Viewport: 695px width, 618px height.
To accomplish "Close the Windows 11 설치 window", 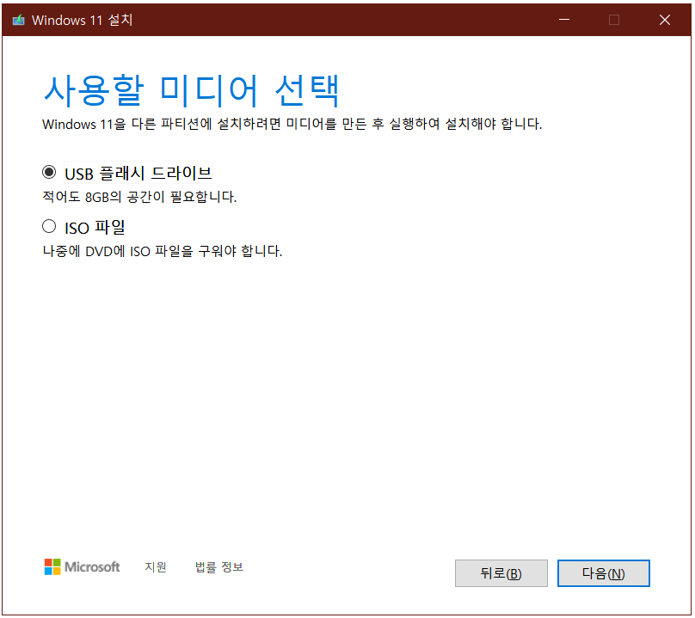I will click(x=664, y=20).
